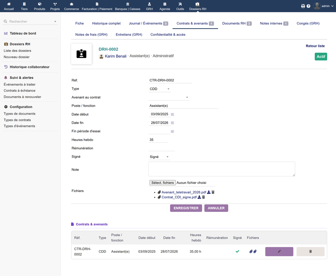This screenshot has height=276, width=336.
Task: Click the help question mark icon
Action: click(x=309, y=6)
